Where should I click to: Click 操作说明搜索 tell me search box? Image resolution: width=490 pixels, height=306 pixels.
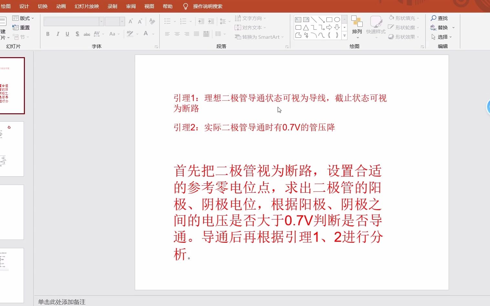(208, 6)
